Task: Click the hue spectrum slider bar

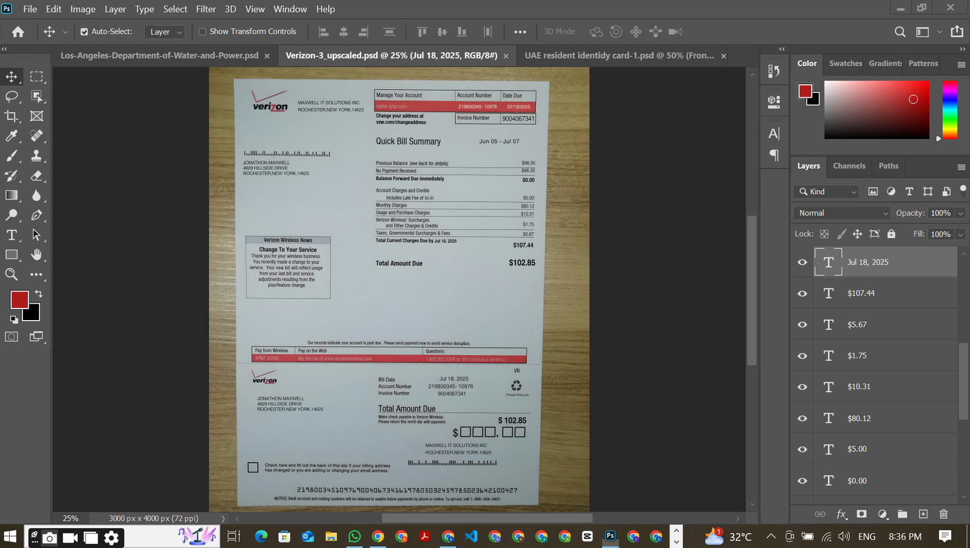Action: click(x=950, y=110)
